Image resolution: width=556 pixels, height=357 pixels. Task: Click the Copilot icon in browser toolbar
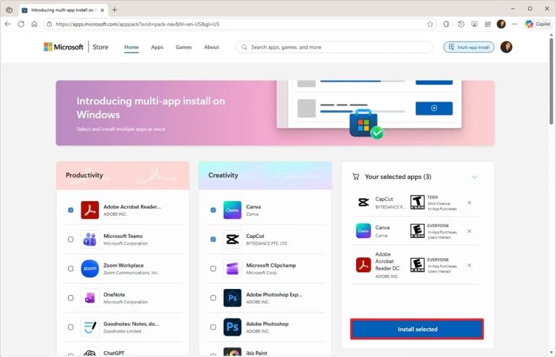pos(538,24)
